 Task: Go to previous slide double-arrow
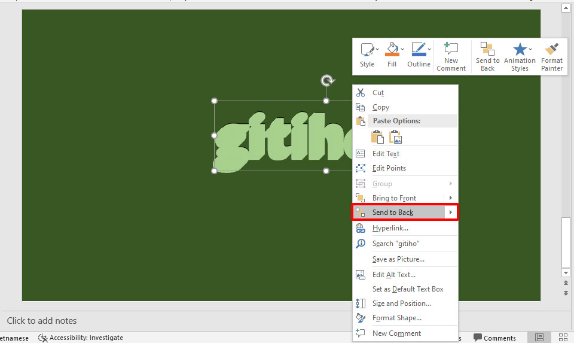566,283
